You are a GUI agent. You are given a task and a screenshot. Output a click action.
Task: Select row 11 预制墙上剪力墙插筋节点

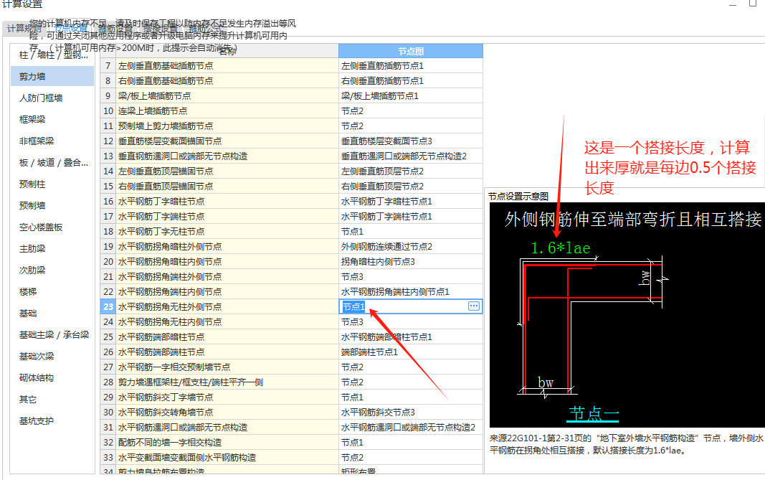click(227, 126)
